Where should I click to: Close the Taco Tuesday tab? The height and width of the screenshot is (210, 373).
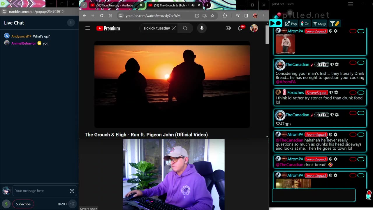pyautogui.click(x=141, y=5)
